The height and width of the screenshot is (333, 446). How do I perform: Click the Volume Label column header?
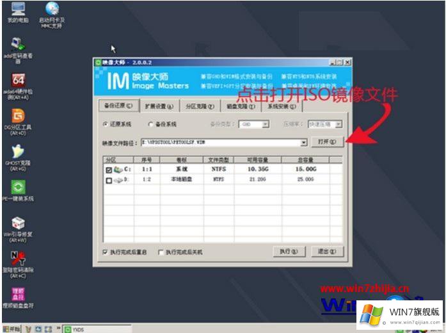point(182,159)
